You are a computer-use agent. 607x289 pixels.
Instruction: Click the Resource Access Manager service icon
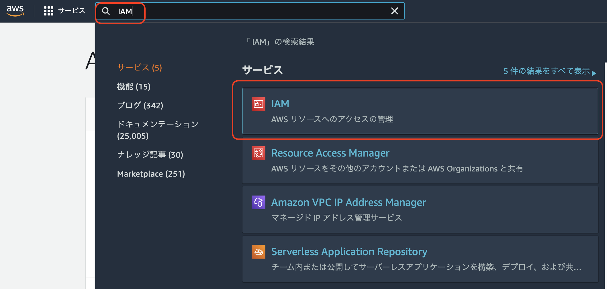coord(258,153)
